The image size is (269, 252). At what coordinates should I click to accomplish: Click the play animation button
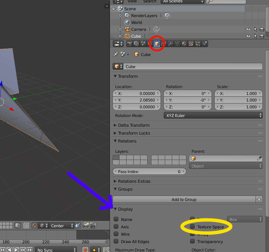pyautogui.click(x=16, y=250)
